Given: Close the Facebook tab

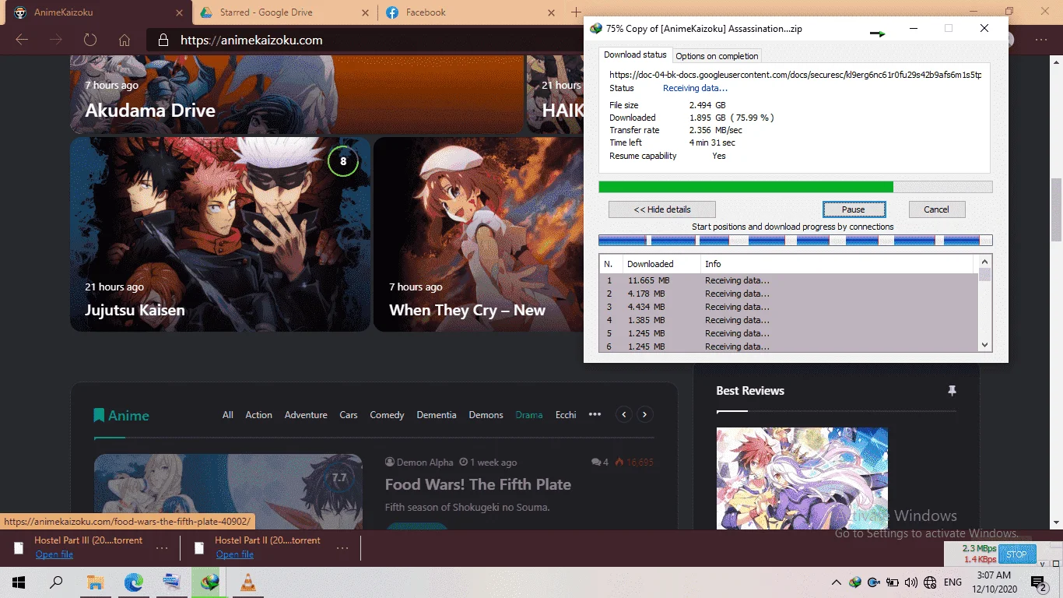Looking at the screenshot, I should [x=551, y=12].
